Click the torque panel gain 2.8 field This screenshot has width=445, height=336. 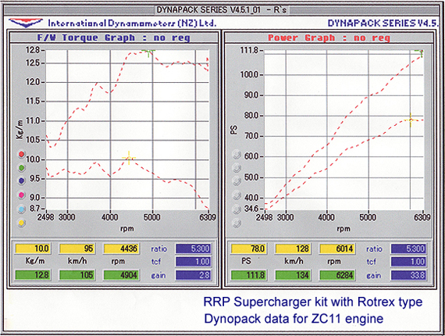pos(194,275)
